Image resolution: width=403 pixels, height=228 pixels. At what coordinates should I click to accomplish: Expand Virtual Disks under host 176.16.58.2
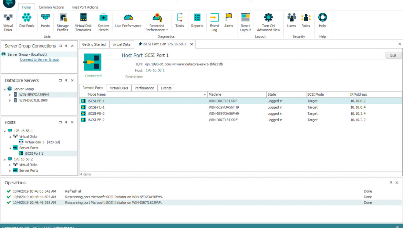10,165
